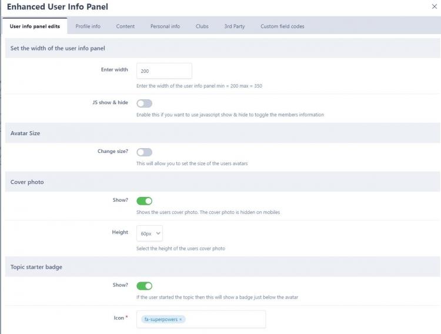Turn off Topic starter badge Show toggle

click(144, 286)
